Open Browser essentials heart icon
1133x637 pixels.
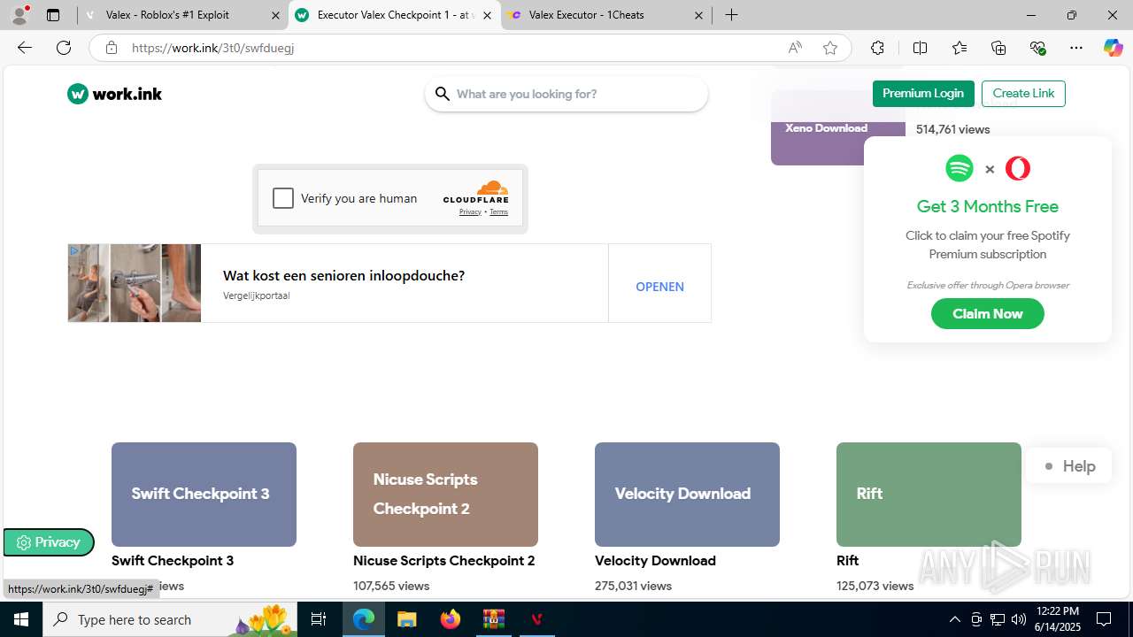pyautogui.click(x=1038, y=48)
